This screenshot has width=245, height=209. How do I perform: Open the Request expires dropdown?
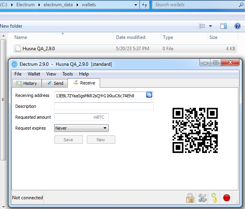coord(81,128)
